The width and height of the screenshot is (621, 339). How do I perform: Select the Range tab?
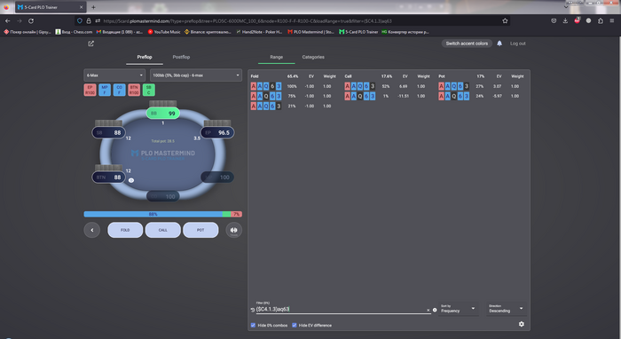(277, 57)
